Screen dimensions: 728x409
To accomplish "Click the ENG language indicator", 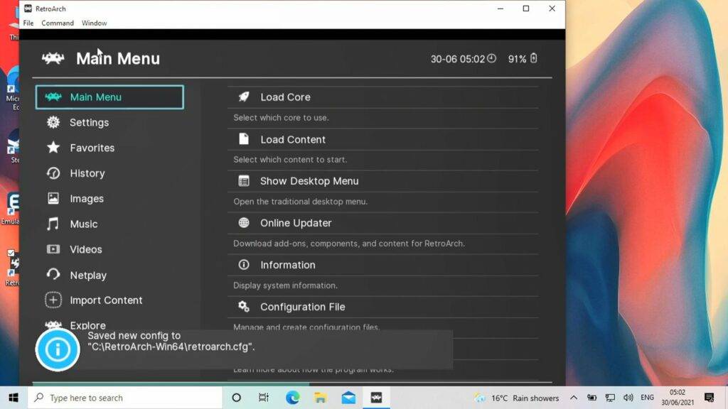I will 647,398.
